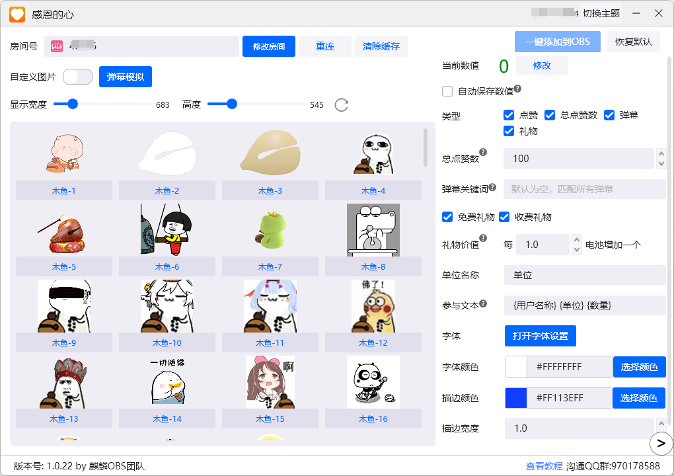Show help icon beside 弹幕关键词
This screenshot has height=476, width=674.
[492, 187]
